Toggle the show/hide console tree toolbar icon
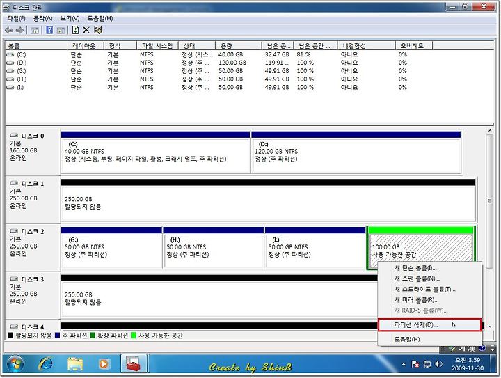 point(35,31)
